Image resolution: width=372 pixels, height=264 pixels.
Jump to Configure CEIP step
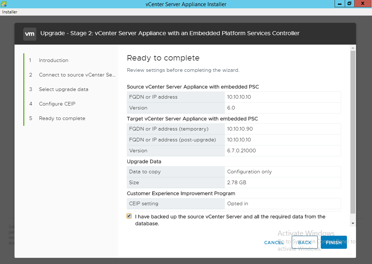click(x=57, y=104)
